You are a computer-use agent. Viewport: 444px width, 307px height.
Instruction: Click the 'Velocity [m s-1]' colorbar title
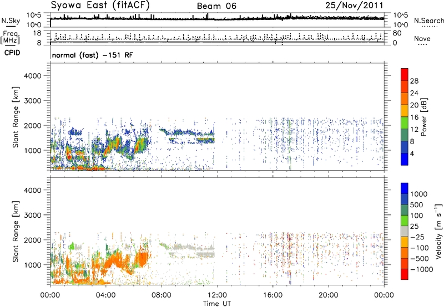pyautogui.click(x=438, y=231)
